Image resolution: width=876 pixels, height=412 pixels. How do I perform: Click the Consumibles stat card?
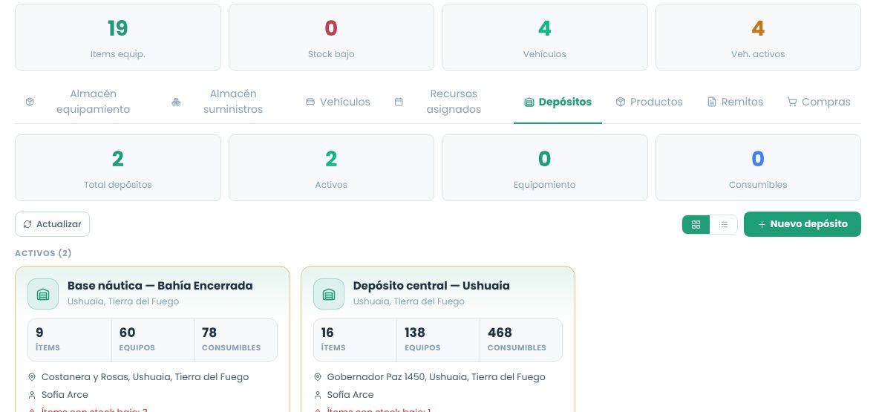point(758,168)
